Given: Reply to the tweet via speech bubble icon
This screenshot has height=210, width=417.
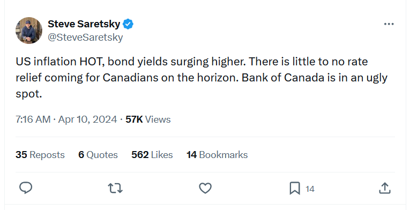Looking at the screenshot, I should [x=26, y=188].
